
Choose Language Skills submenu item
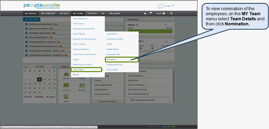point(113,54)
